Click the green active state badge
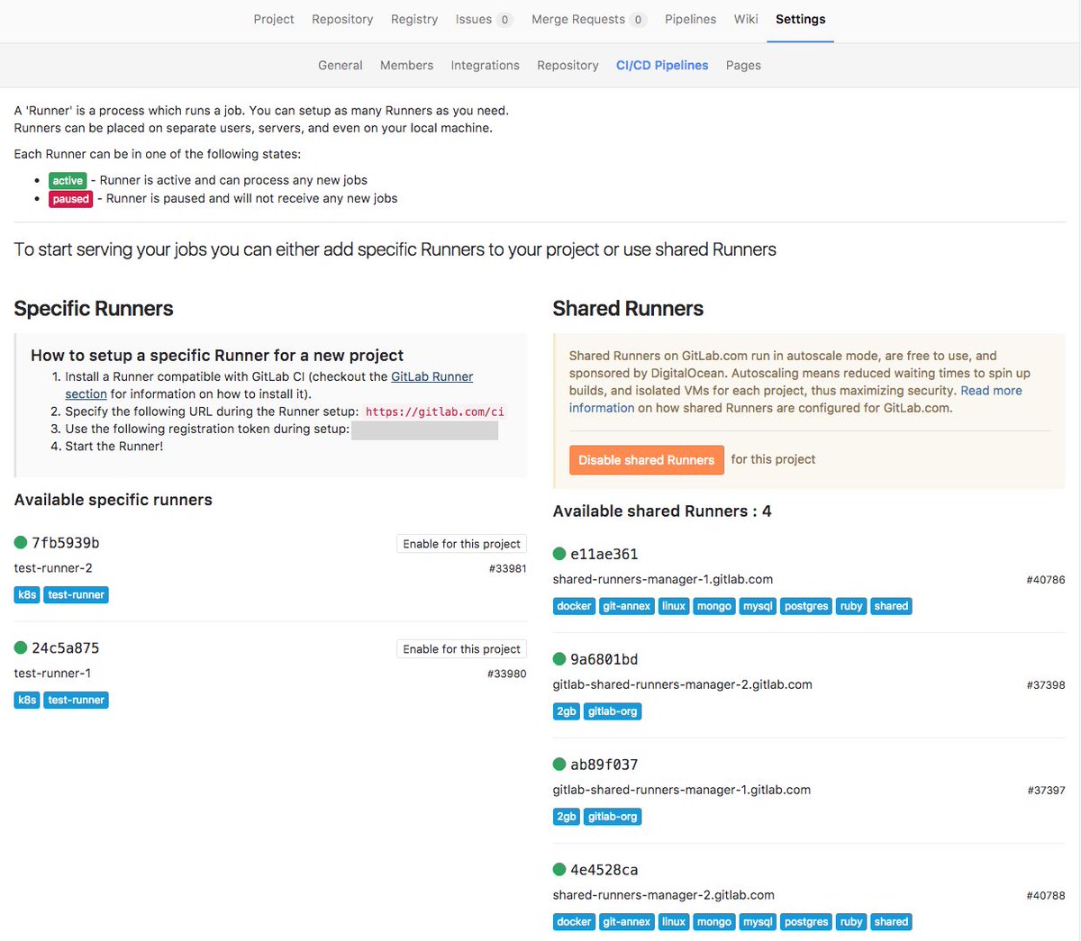 [x=68, y=181]
